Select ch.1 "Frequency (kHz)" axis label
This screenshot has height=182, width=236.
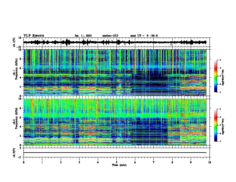click(16, 69)
